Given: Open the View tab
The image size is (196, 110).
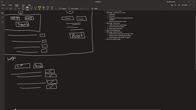Looking at the screenshot, I should [23, 5].
